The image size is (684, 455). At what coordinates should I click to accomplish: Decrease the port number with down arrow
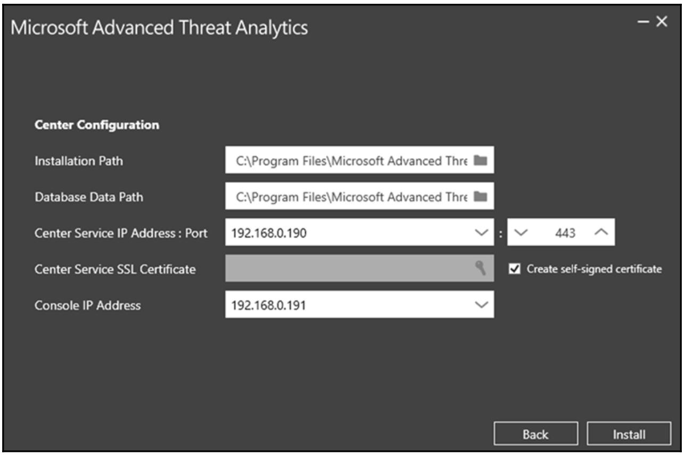[521, 233]
